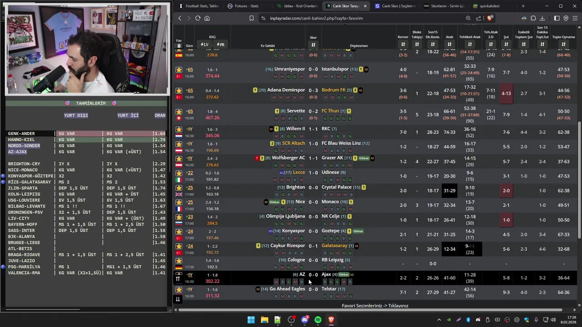Open the browser home page icon
This screenshot has width=582, height=327.
(x=207, y=18)
